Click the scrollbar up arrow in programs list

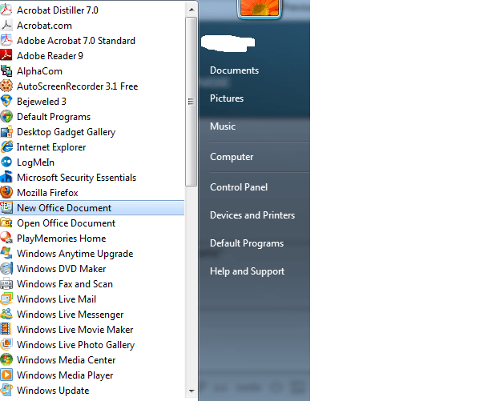(x=192, y=10)
